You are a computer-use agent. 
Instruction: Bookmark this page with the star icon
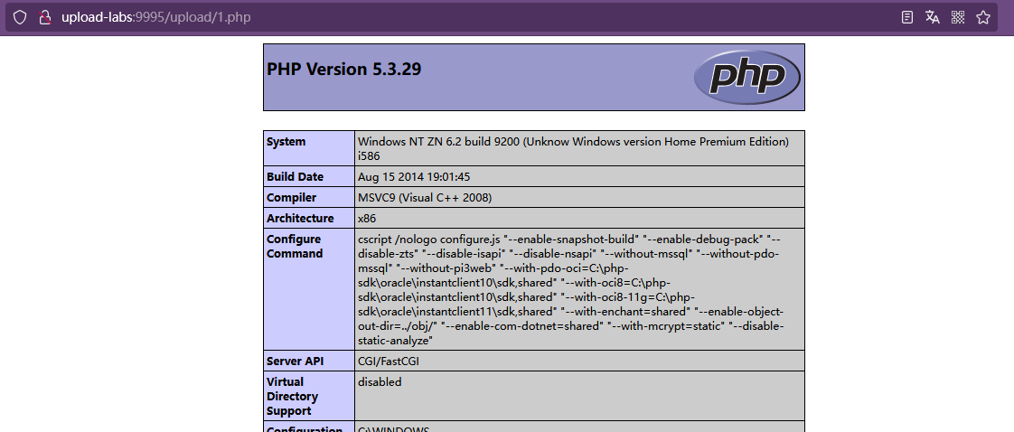[x=983, y=17]
